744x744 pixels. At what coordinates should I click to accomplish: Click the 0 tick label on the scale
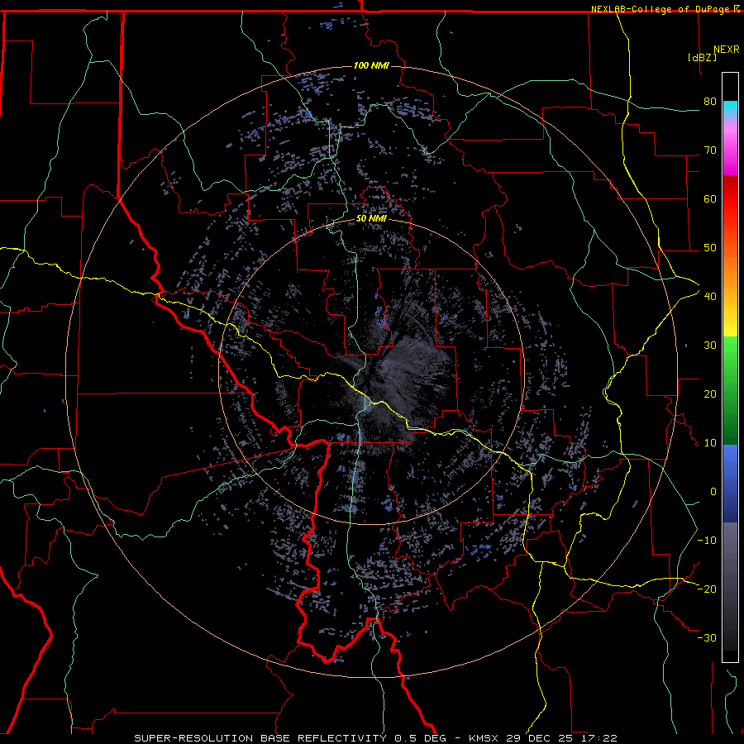click(712, 492)
